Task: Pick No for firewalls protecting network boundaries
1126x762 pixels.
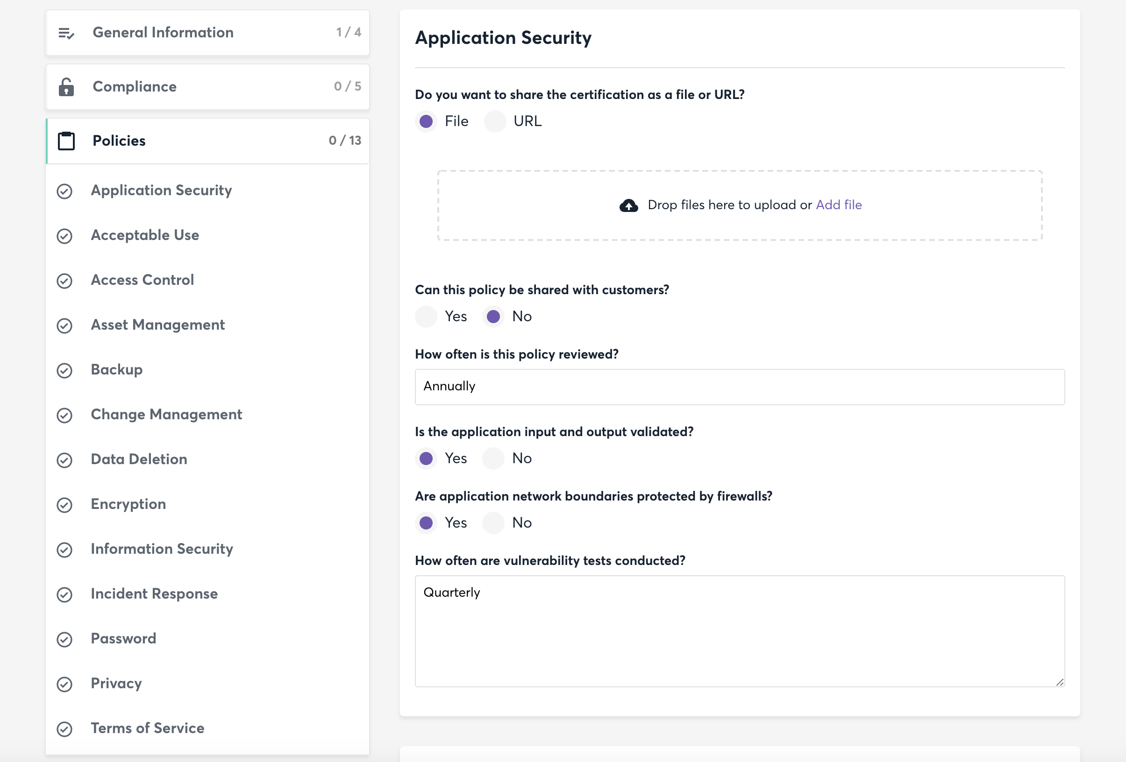Action: (493, 523)
